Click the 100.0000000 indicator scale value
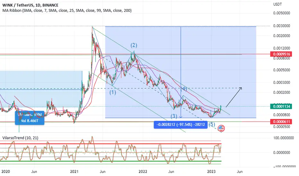This screenshot has height=176, width=299. tap(284, 138)
